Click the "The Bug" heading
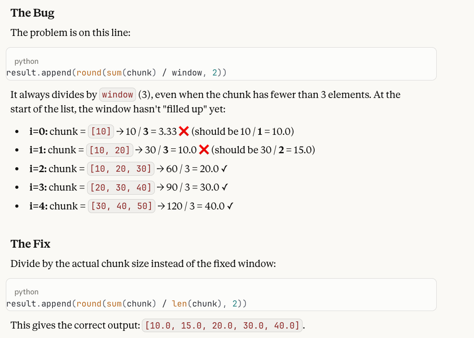The width and height of the screenshot is (474, 338). (x=32, y=13)
